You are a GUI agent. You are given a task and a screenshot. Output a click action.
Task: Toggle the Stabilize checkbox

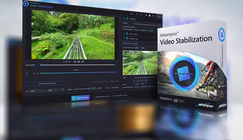pos(124,18)
